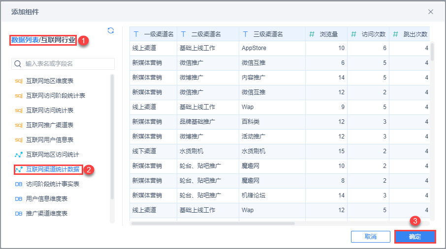Select the 用户信息维度表 table
The width and height of the screenshot is (446, 249).
pos(47,199)
